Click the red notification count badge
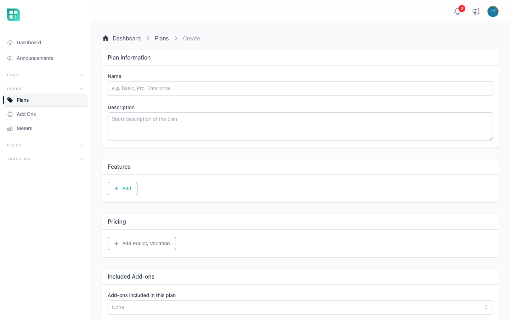Screen dimensions: 510x319 [x=462, y=9]
